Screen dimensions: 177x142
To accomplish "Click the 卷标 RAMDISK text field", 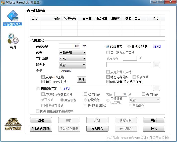I will (x=72, y=71).
